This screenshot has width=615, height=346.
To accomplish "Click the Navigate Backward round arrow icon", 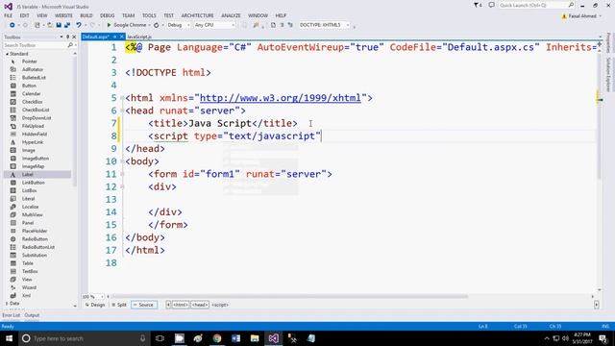I will [x=12, y=25].
